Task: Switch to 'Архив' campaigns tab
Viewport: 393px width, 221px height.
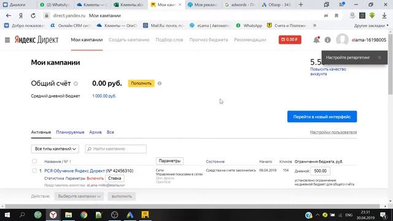Action: 96,133
